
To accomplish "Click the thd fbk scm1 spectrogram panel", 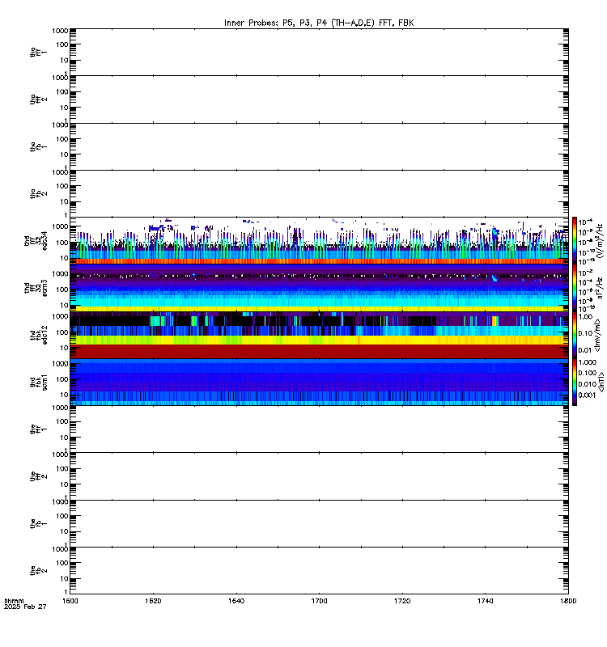I will pos(319,382).
